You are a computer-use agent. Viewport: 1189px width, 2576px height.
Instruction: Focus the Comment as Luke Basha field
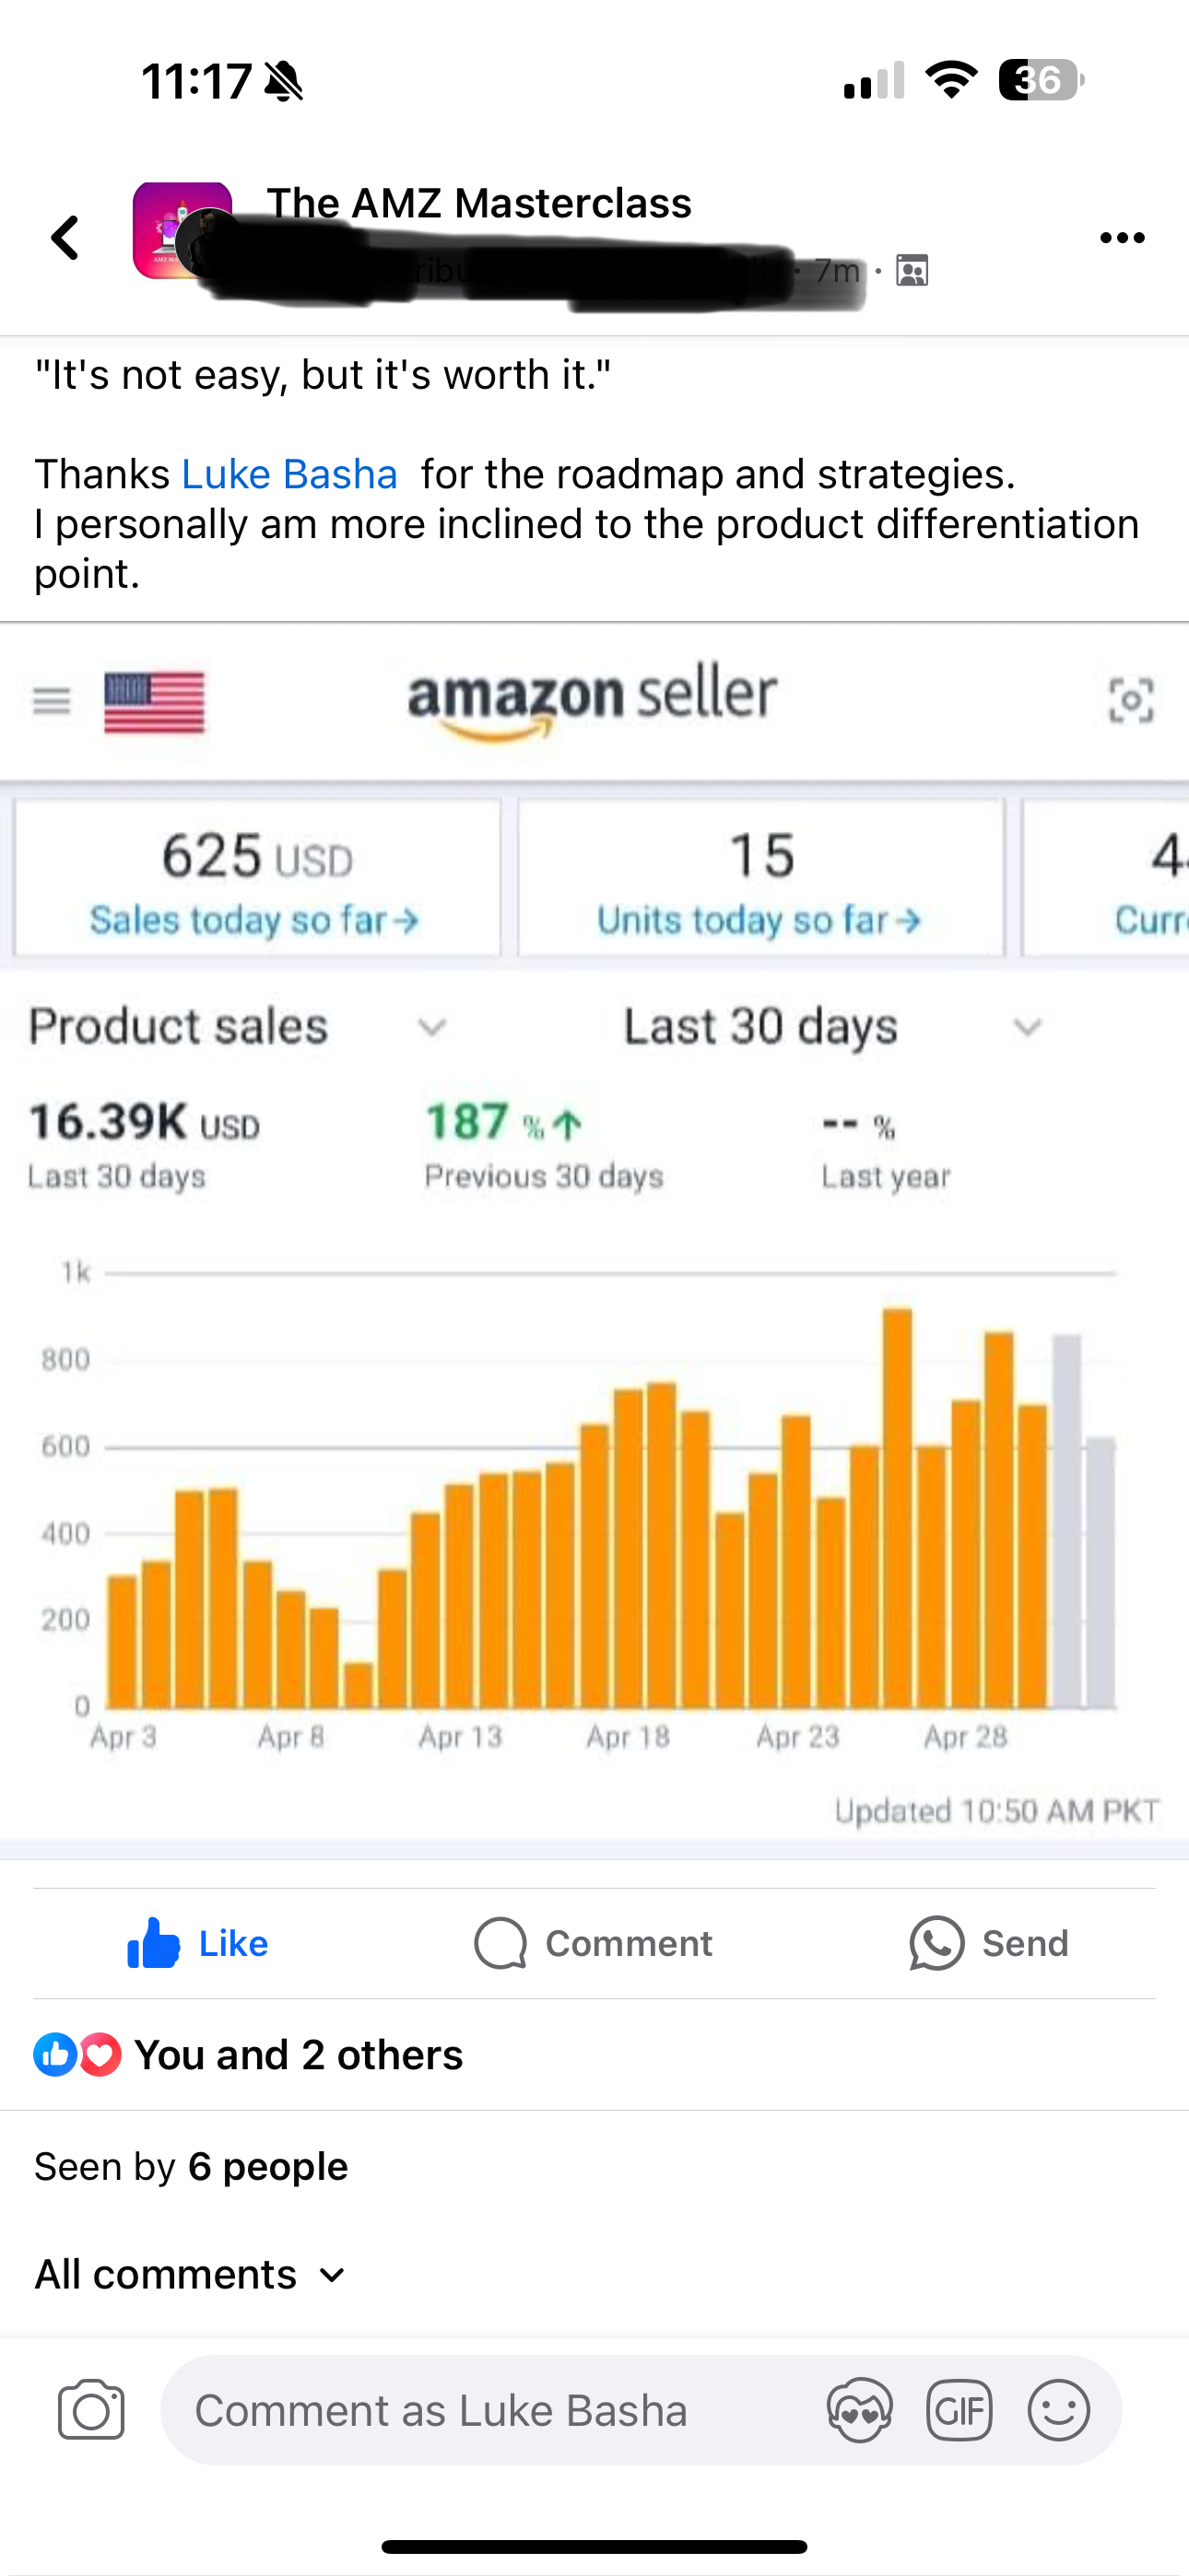coord(480,2410)
